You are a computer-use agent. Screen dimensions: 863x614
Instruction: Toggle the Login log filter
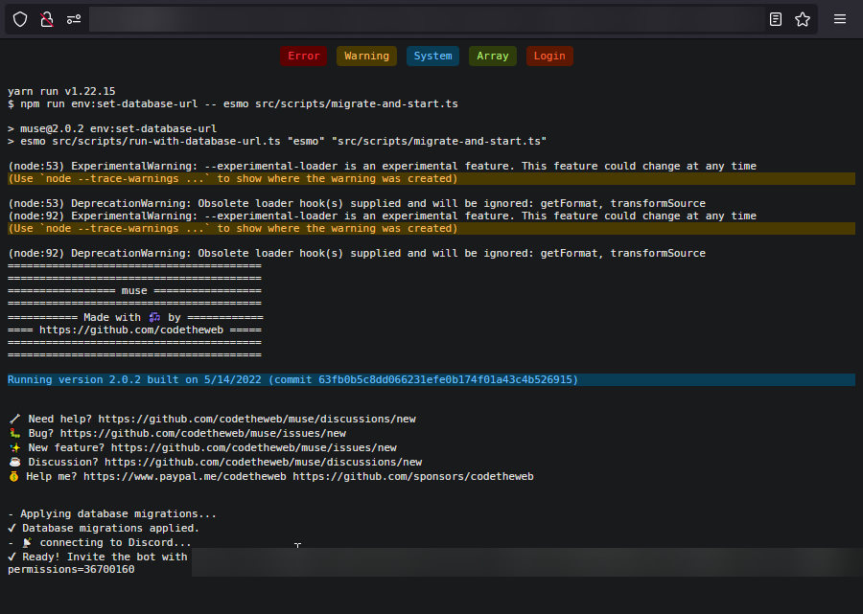549,56
